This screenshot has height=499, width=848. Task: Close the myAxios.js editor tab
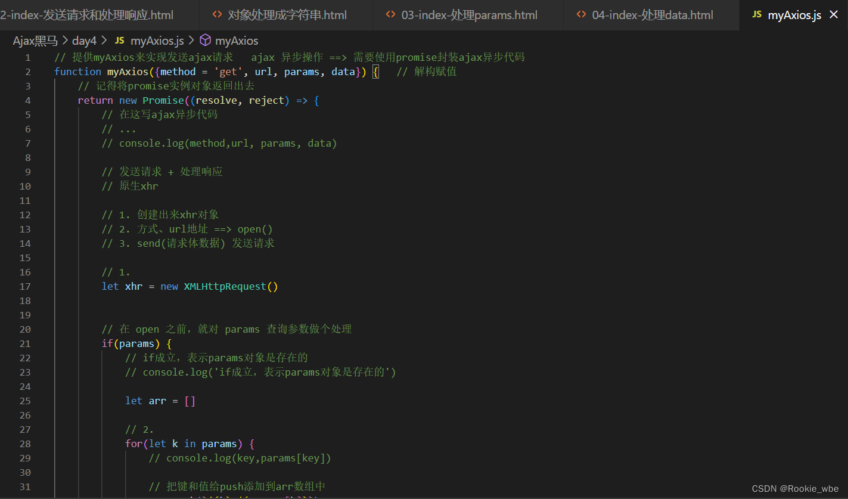point(834,15)
